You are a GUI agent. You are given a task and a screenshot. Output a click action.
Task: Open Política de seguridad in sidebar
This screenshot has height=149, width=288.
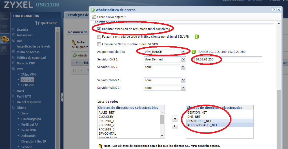click(31, 58)
